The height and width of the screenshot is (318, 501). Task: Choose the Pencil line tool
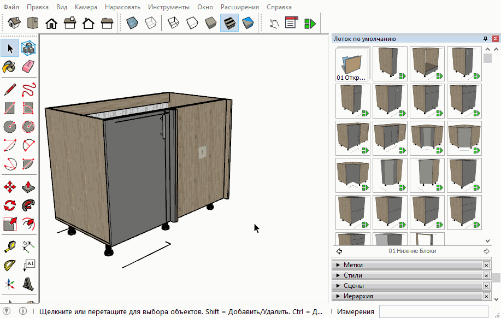coord(10,89)
